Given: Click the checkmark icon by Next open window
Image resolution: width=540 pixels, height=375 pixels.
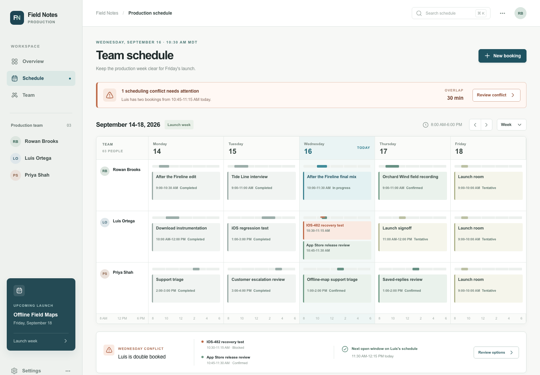Looking at the screenshot, I should tap(345, 349).
